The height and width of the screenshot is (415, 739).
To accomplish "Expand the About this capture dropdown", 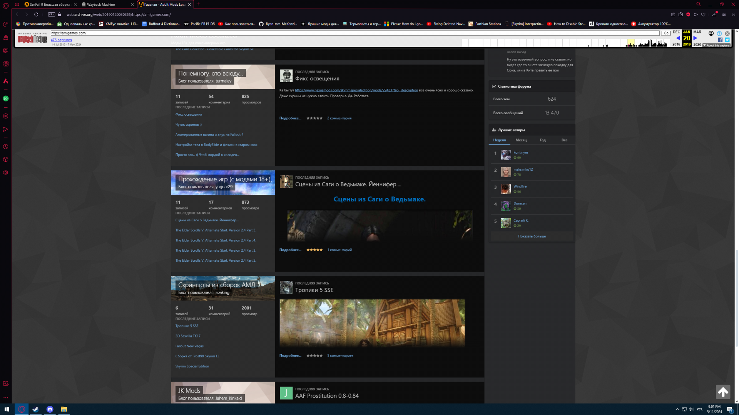I will (717, 45).
